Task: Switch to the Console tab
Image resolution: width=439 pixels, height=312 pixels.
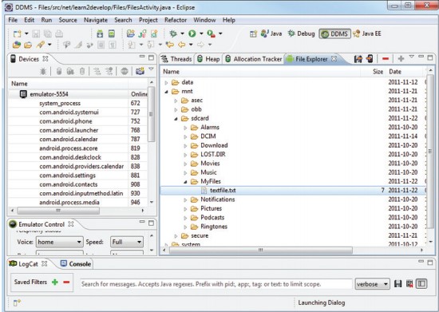Action: [76, 264]
